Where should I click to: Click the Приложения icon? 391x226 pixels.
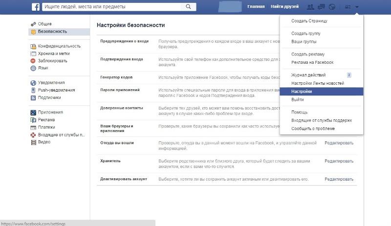33,113
